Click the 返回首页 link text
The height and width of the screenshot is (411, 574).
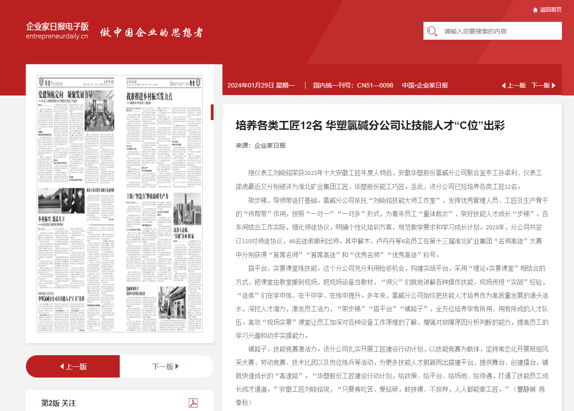(551, 10)
